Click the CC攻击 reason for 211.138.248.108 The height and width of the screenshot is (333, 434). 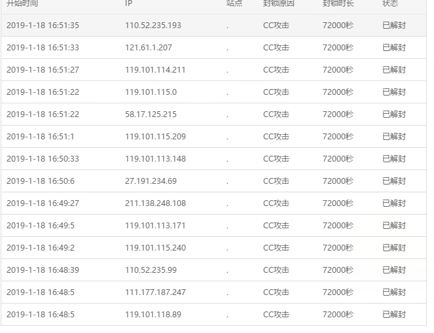click(276, 203)
